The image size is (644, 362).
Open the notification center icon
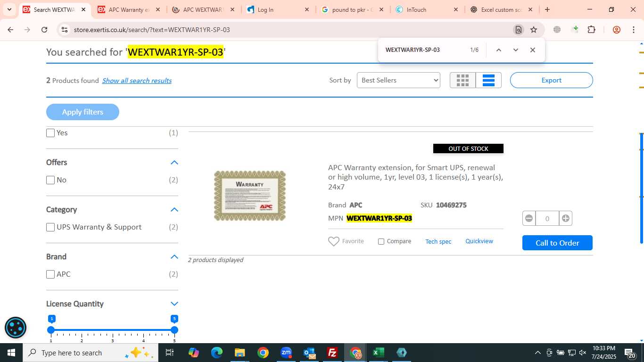pos(630,353)
